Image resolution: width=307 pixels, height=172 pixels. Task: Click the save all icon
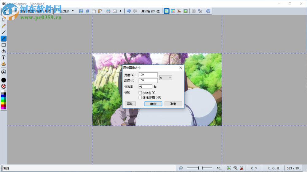click(x=87, y=11)
